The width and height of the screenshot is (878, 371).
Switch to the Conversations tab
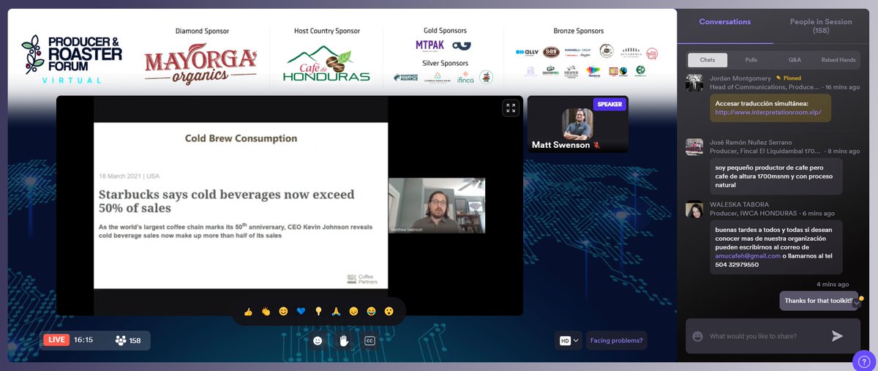coord(724,22)
